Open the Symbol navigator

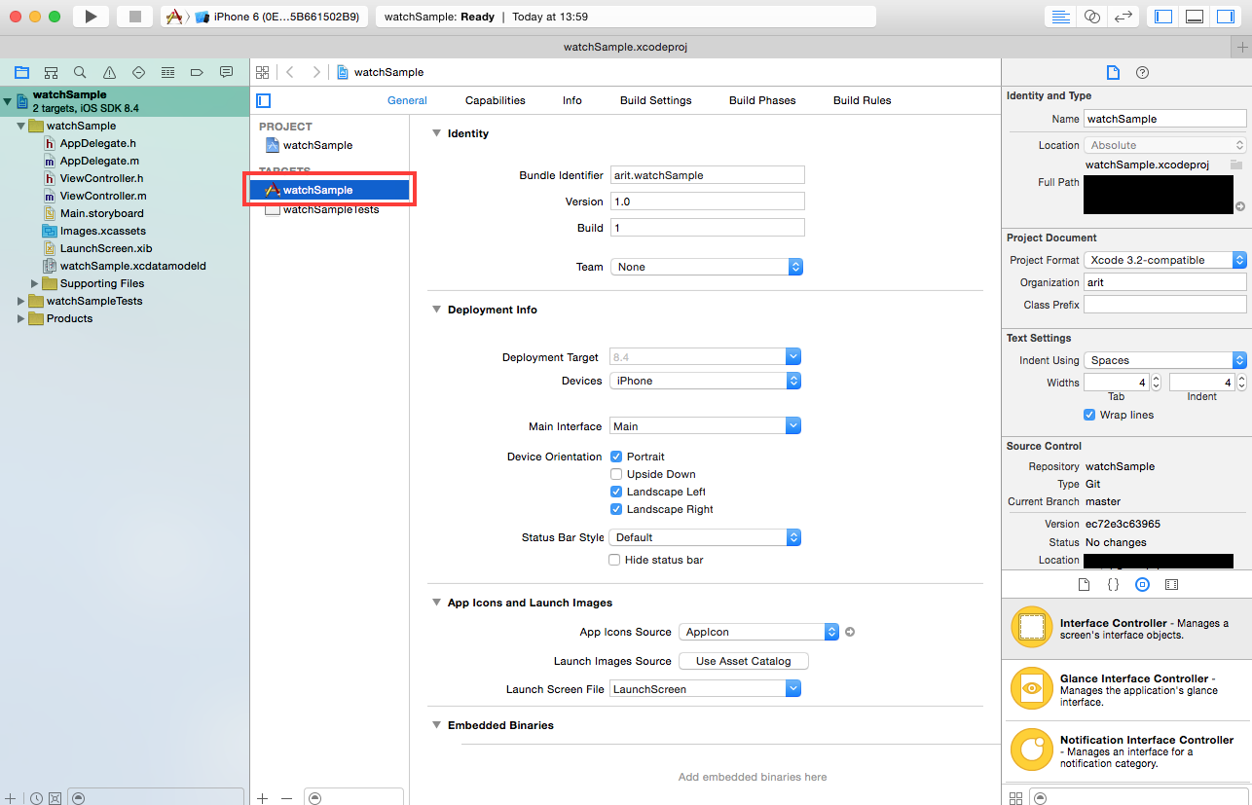(x=51, y=72)
